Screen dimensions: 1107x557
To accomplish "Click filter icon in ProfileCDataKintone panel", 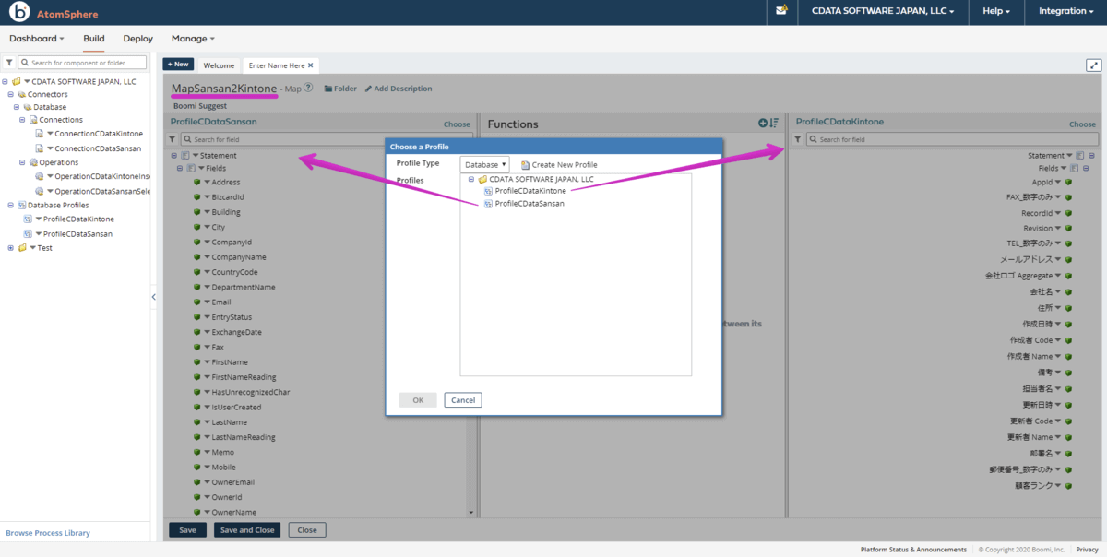I will [x=798, y=139].
